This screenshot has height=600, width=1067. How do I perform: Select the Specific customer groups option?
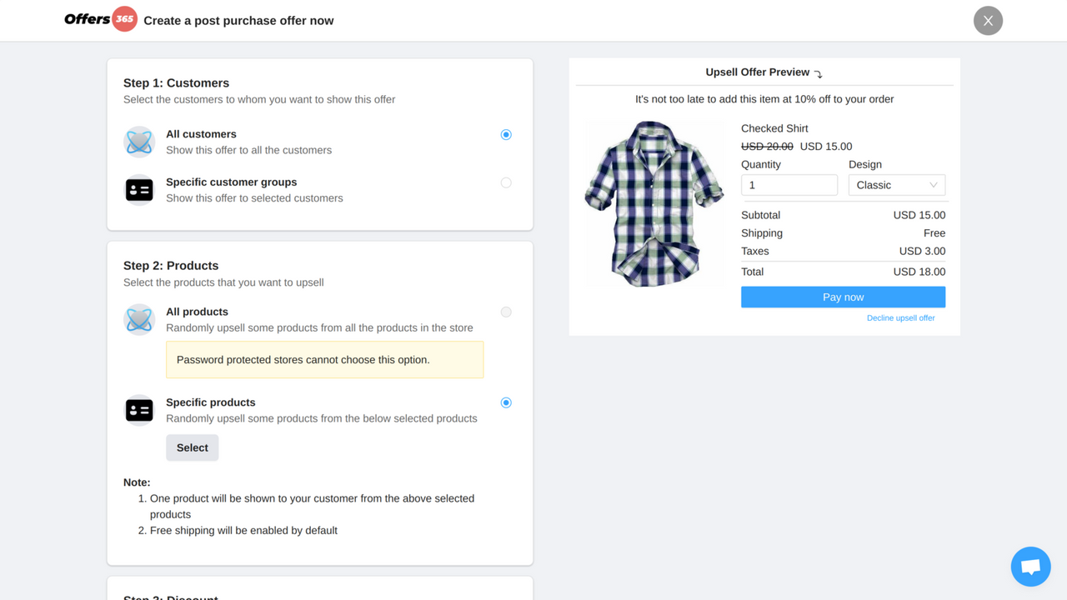point(506,182)
